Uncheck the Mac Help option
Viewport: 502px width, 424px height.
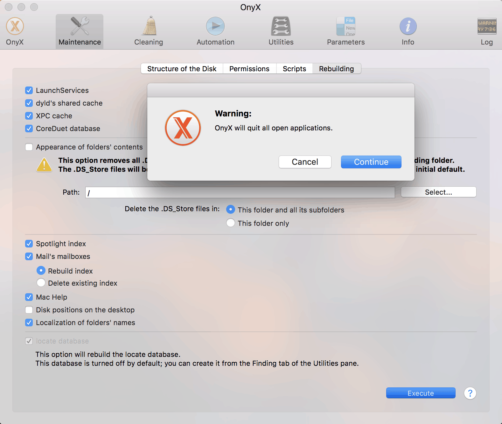click(x=29, y=297)
